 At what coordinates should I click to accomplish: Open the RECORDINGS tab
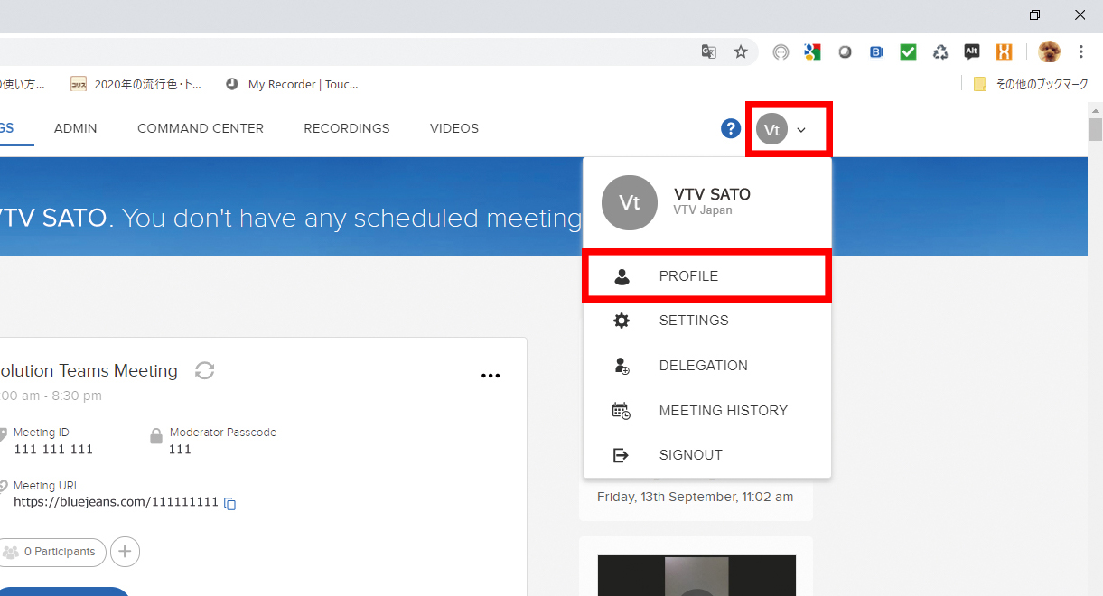coord(347,128)
